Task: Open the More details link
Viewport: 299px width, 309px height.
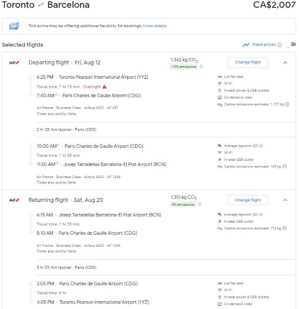Action: tap(155, 26)
